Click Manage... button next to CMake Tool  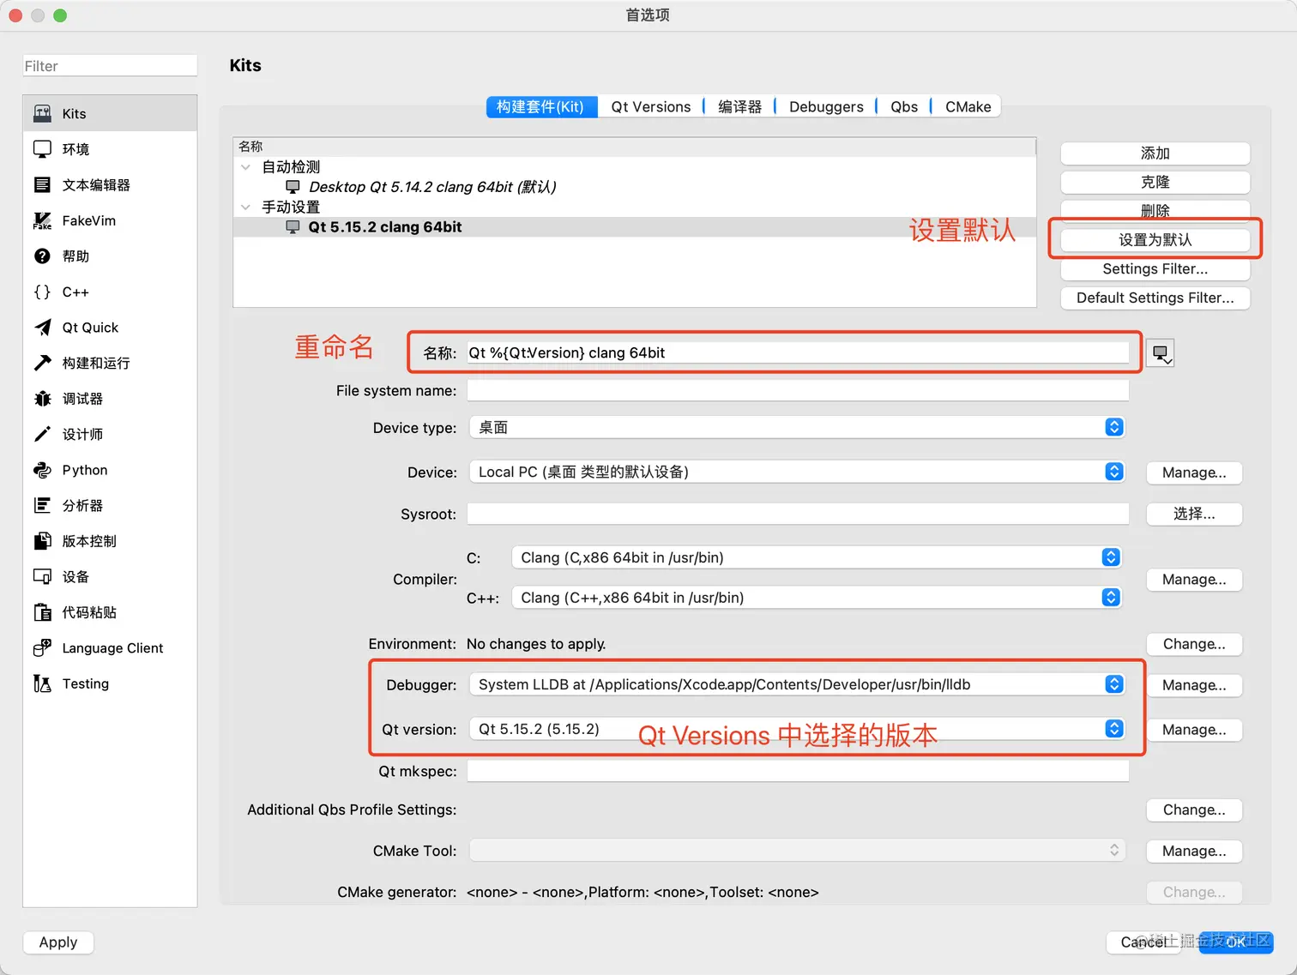[1194, 851]
